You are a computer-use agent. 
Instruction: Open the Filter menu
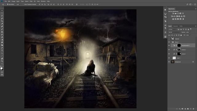tap(31, 1)
